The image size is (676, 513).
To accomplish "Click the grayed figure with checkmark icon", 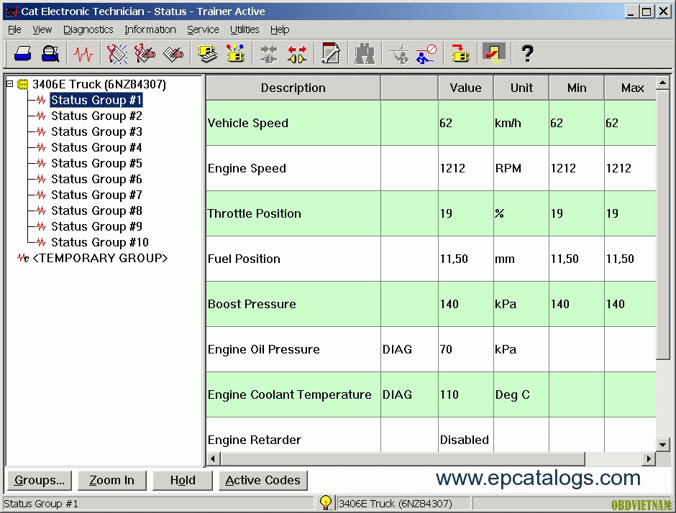I will (398, 55).
